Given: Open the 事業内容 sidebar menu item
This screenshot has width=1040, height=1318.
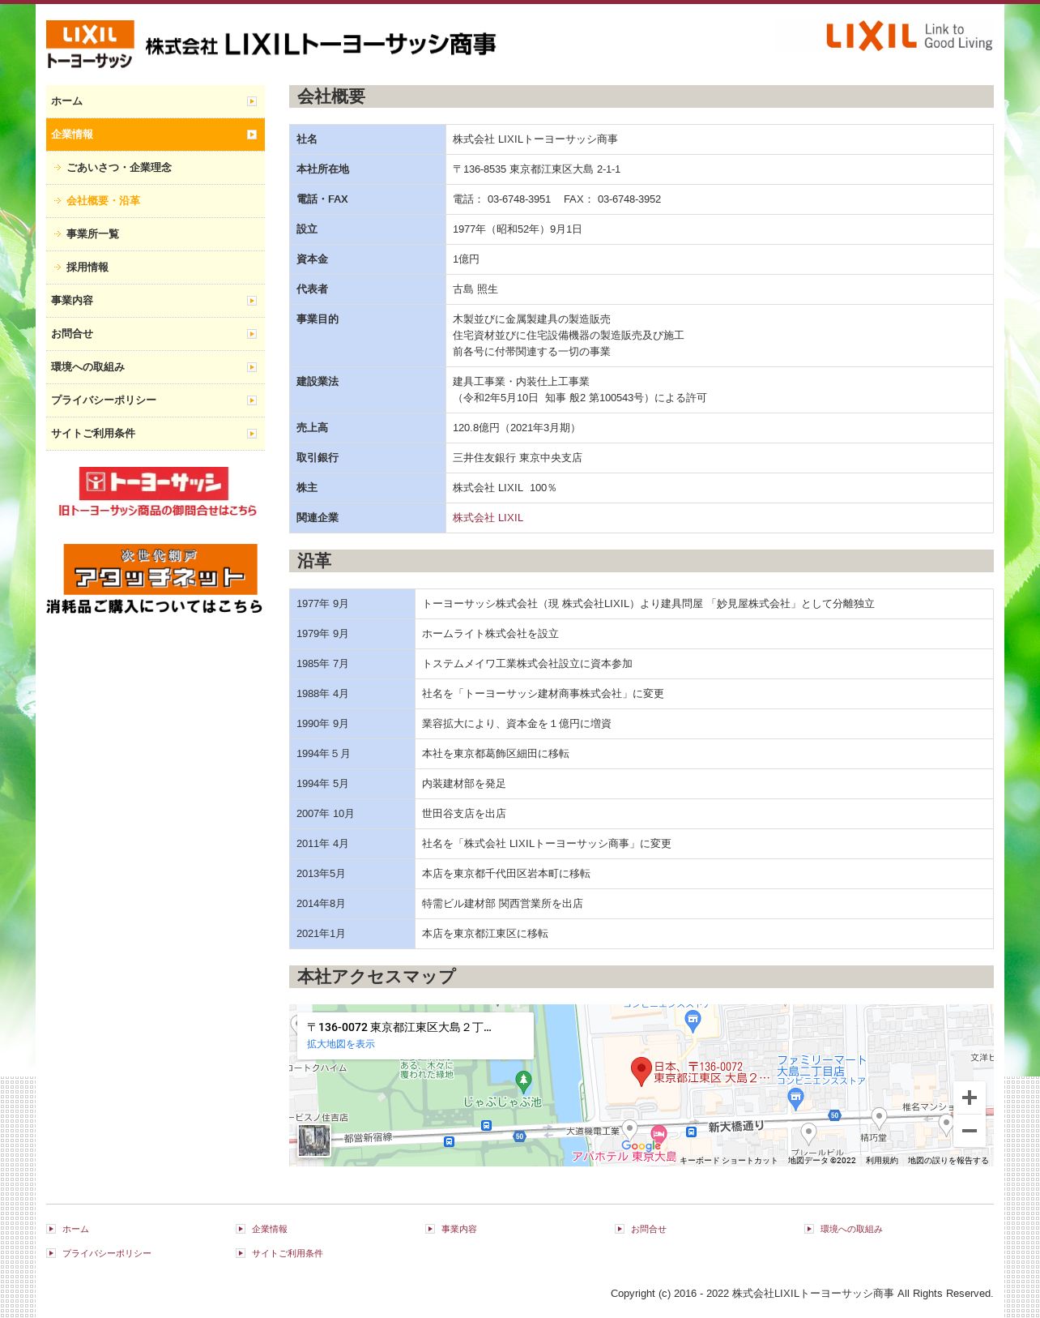Looking at the screenshot, I should tap(156, 301).
